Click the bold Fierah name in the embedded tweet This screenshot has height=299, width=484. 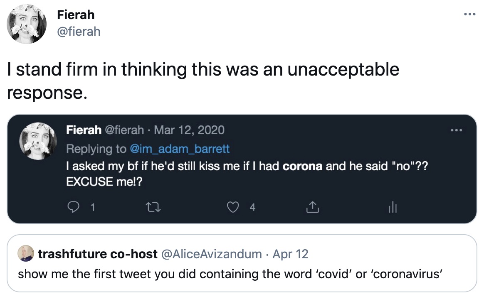click(84, 130)
